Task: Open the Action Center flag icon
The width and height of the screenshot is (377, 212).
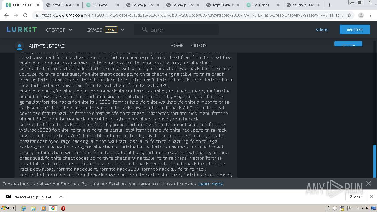Action: (349, 208)
